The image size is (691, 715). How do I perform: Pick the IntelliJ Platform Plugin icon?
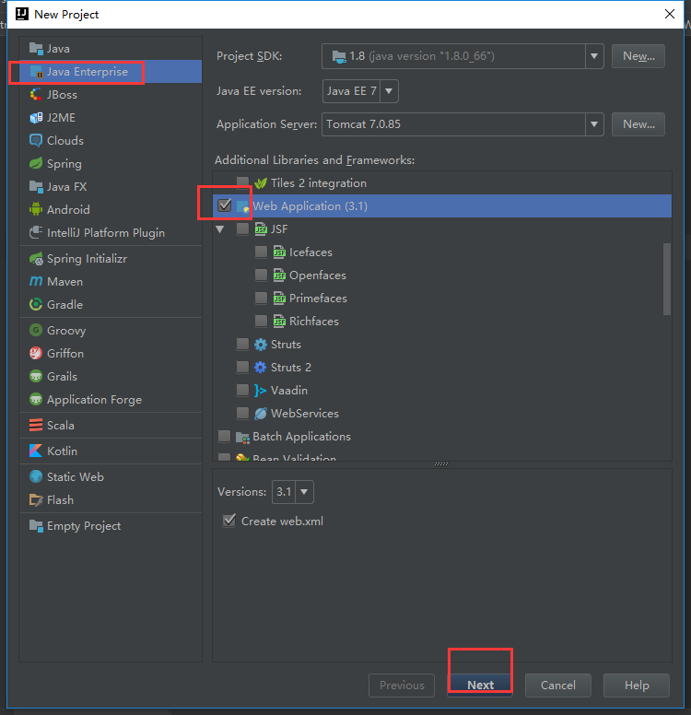pyautogui.click(x=36, y=232)
